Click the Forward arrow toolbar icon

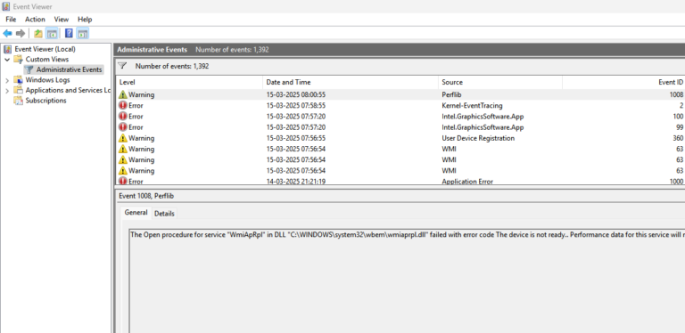tap(21, 34)
